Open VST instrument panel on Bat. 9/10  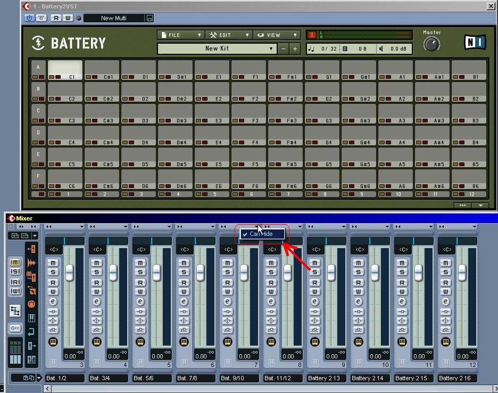[227, 342]
